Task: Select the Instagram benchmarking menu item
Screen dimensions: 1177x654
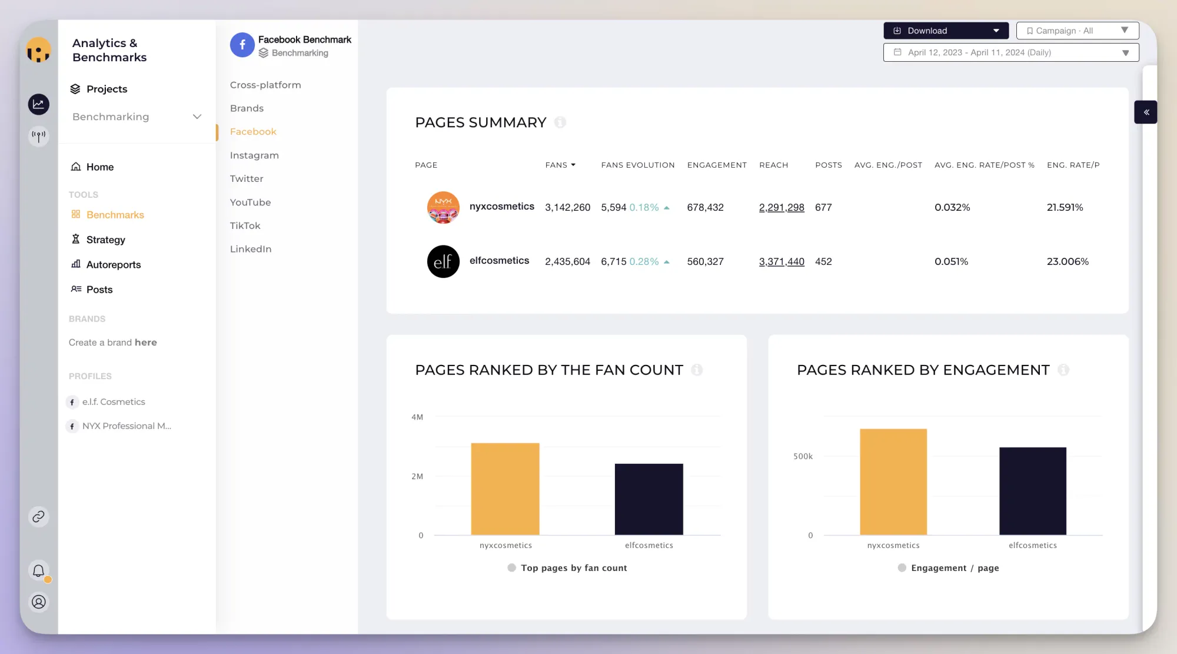Action: click(254, 155)
